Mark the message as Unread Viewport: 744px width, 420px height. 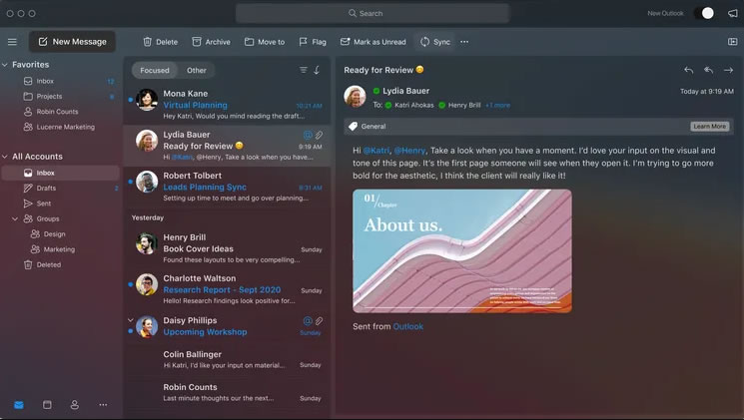pyautogui.click(x=372, y=42)
